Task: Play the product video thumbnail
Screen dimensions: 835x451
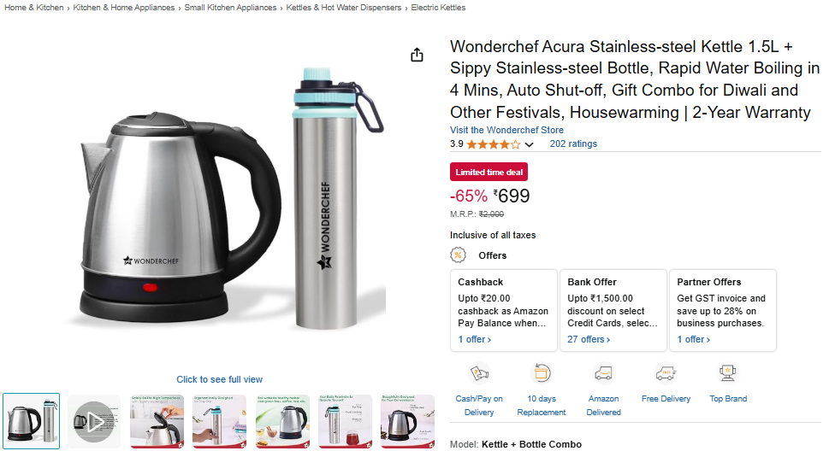Action: (x=93, y=421)
